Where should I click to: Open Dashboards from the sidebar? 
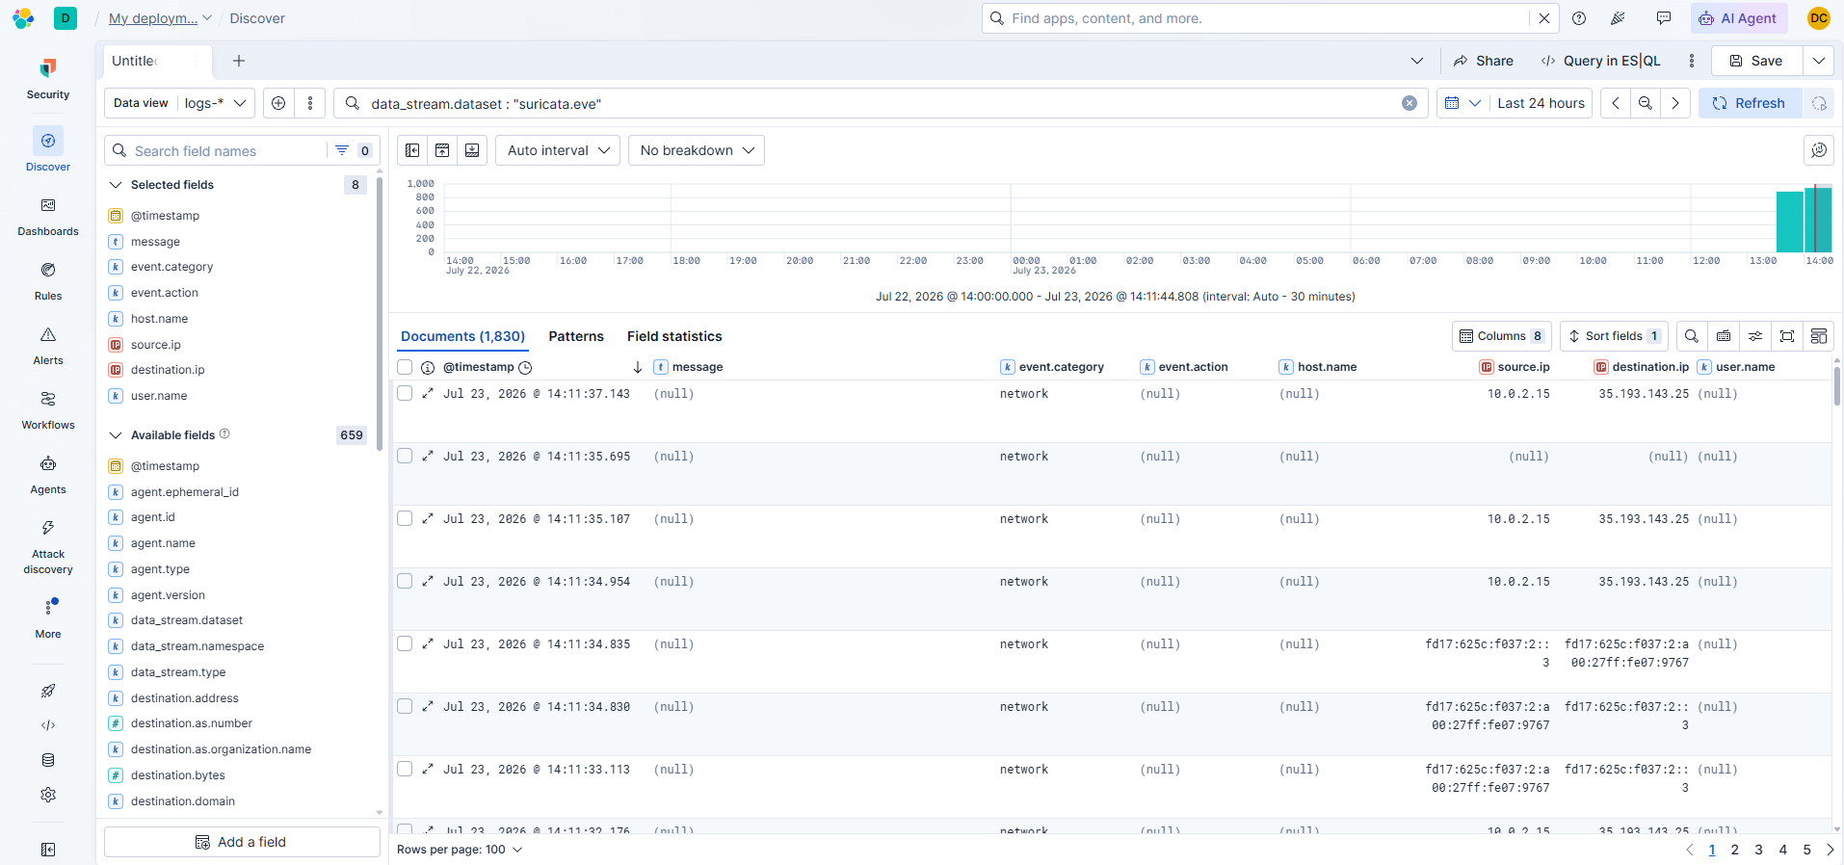(48, 217)
